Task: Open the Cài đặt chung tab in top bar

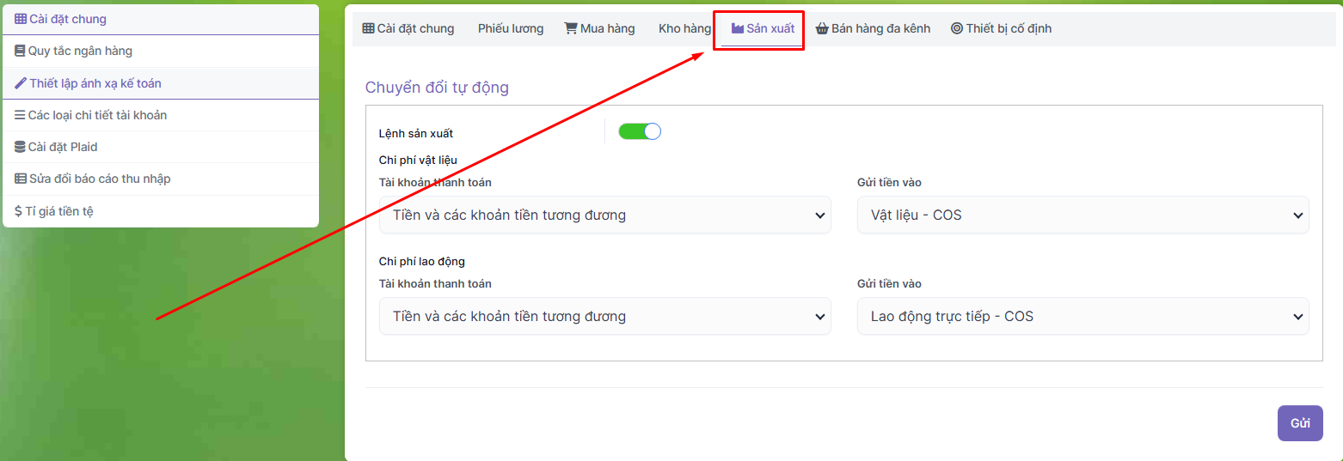Action: coord(408,28)
